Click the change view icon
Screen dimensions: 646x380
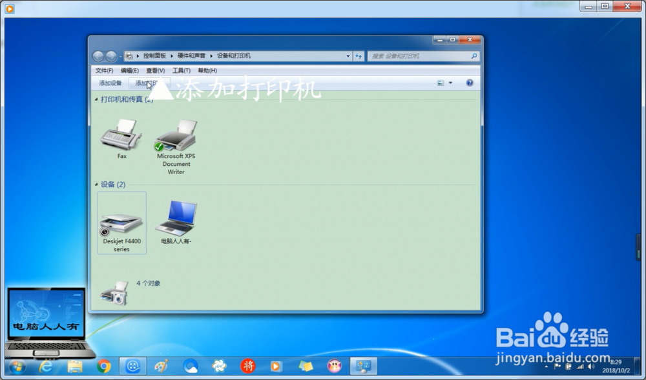[441, 83]
